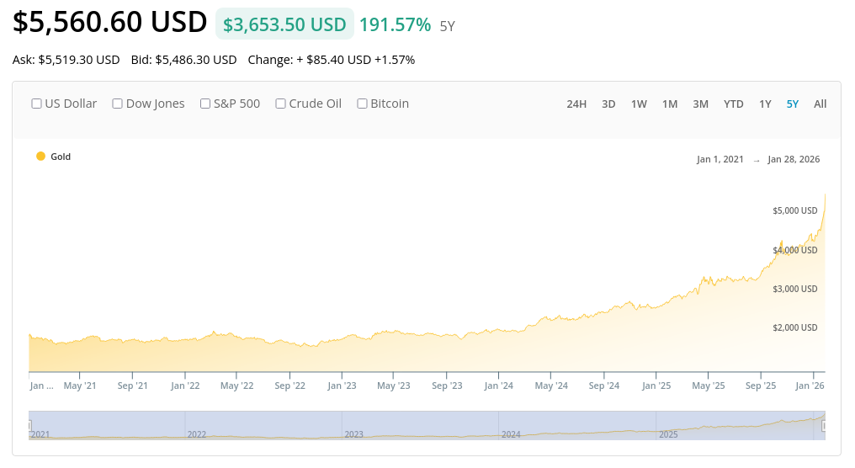The width and height of the screenshot is (855, 468).
Task: Click the 1Y range button
Action: point(765,104)
